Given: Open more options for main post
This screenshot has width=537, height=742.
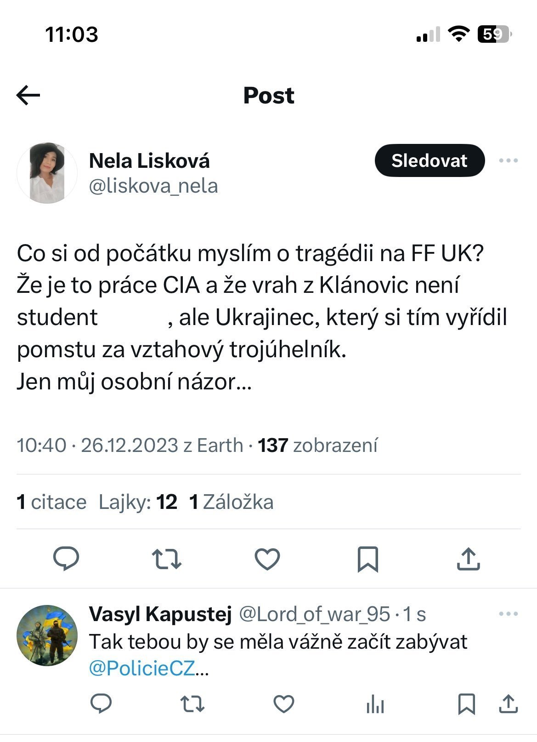Looking at the screenshot, I should click(509, 160).
